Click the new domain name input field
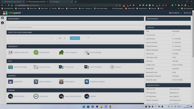The height and width of the screenshot is (109, 194). point(30,38)
